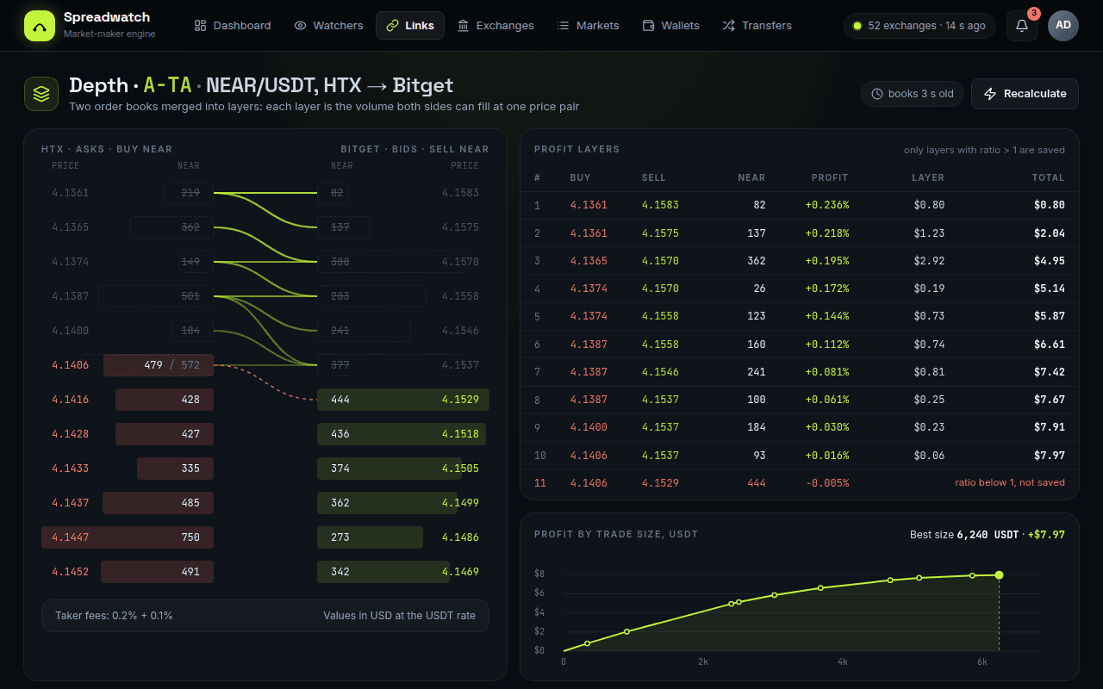Click $7.97 total in layer 10
The image size is (1103, 689).
(x=1050, y=455)
